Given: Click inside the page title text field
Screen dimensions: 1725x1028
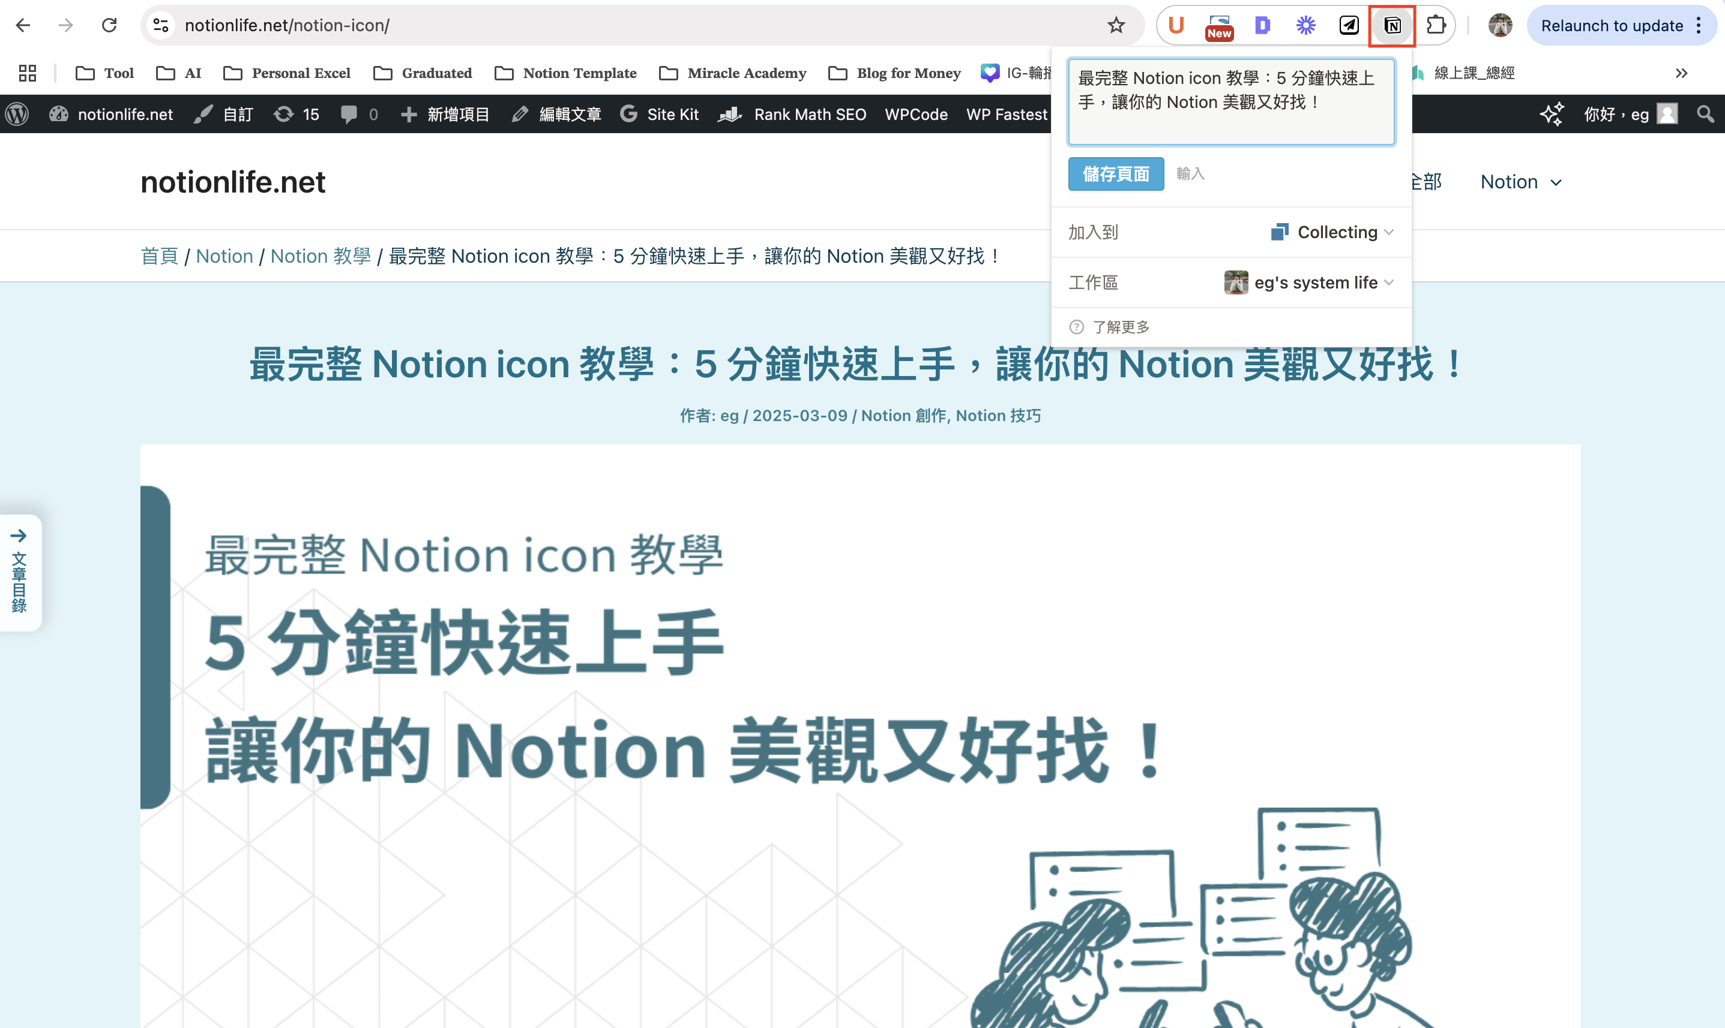Looking at the screenshot, I should click(x=1230, y=101).
